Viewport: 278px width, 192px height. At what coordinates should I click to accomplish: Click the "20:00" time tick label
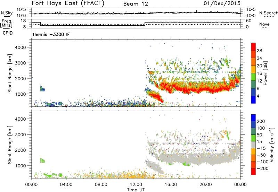(x=205, y=185)
